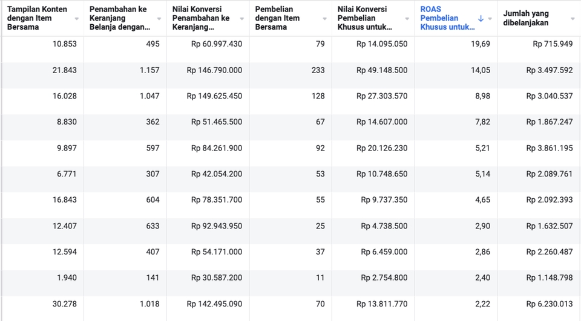Screen dimensions: 581x321
Task: Sort by Tampilan Konten dengan Item Bersama header
Action: (x=38, y=18)
